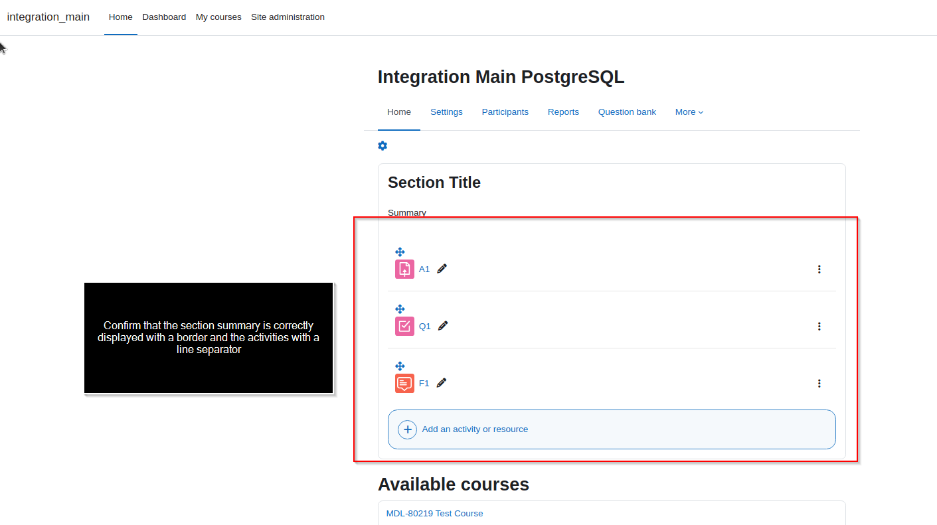Open the A1 assignment link
This screenshot has height=525, width=937.
[424, 269]
